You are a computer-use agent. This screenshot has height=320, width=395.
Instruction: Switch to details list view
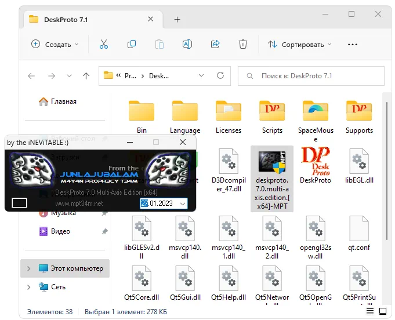370,311
